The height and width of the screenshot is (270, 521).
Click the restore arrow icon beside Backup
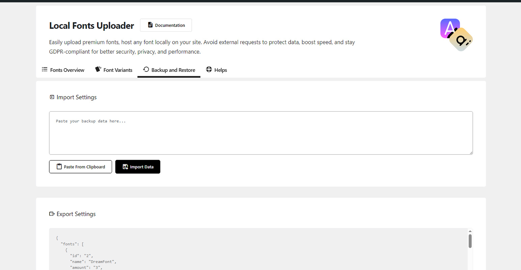pyautogui.click(x=146, y=69)
